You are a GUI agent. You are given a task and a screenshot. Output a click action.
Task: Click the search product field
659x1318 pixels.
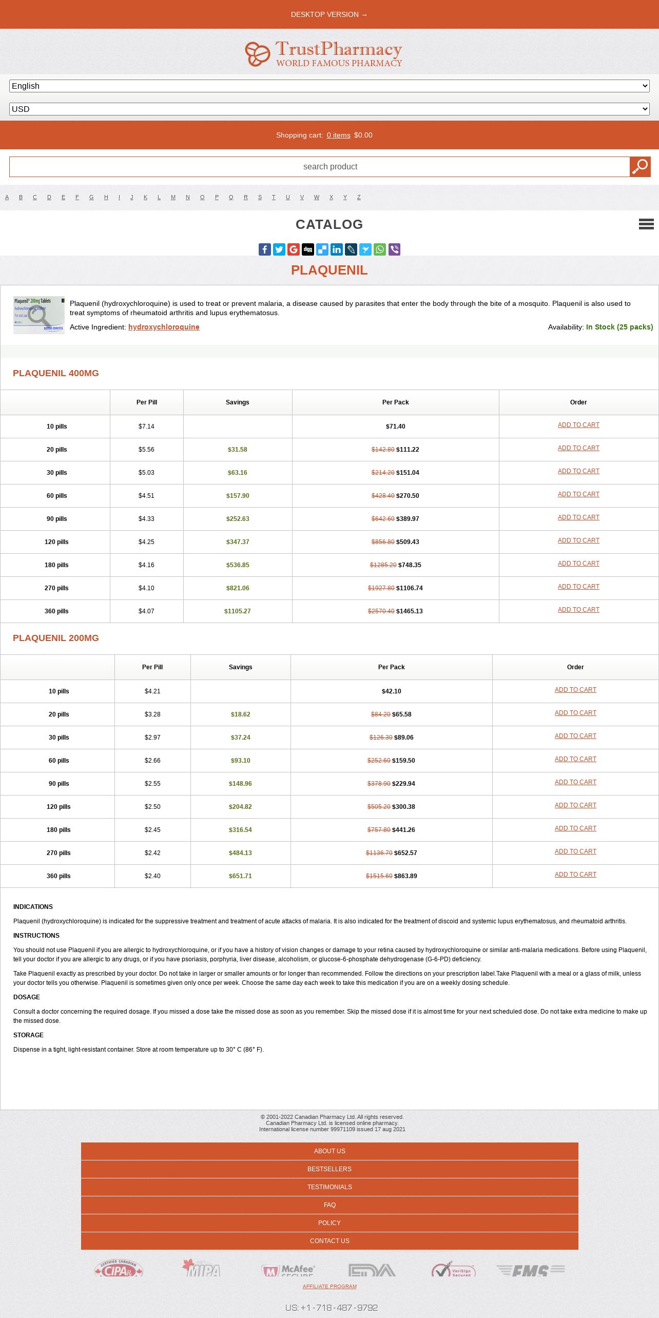[x=320, y=167]
